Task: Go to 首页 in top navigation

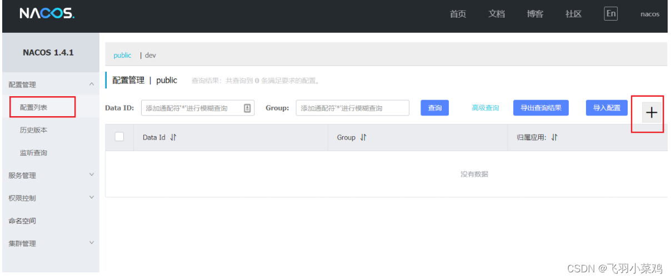Action: 458,14
